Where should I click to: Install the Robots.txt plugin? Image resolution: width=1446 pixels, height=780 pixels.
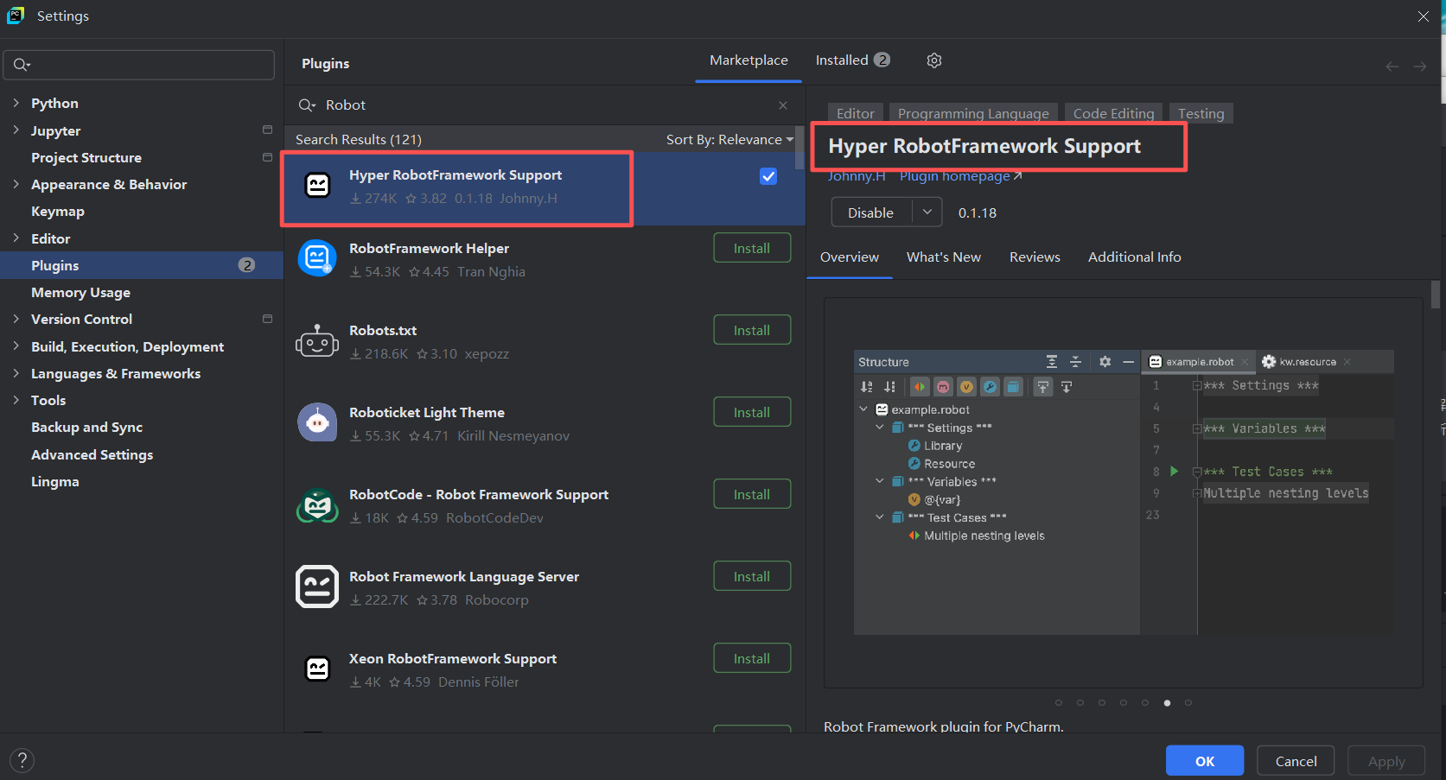(752, 330)
